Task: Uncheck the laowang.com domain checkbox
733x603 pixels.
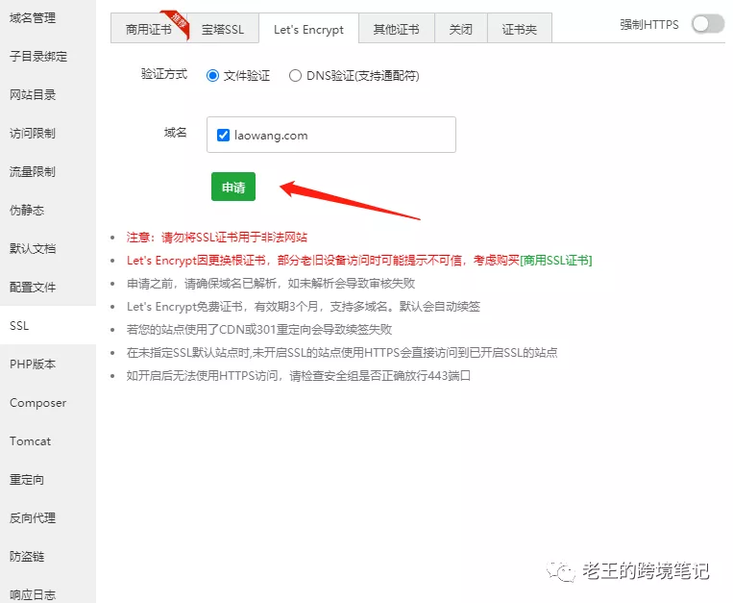Action: (223, 136)
